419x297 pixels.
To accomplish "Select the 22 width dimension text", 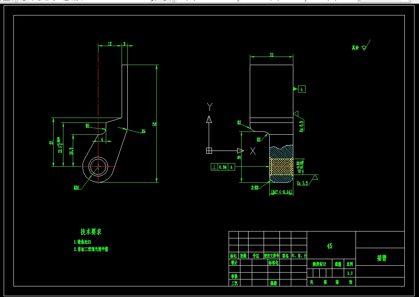I will click(x=271, y=55).
